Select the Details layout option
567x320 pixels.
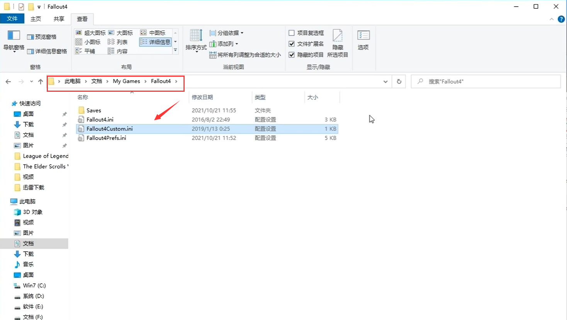tap(155, 42)
